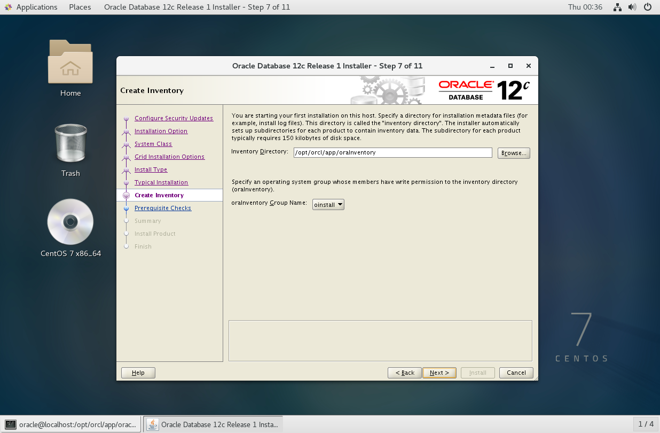Click the empty message area at bottom of installer

tap(380, 341)
